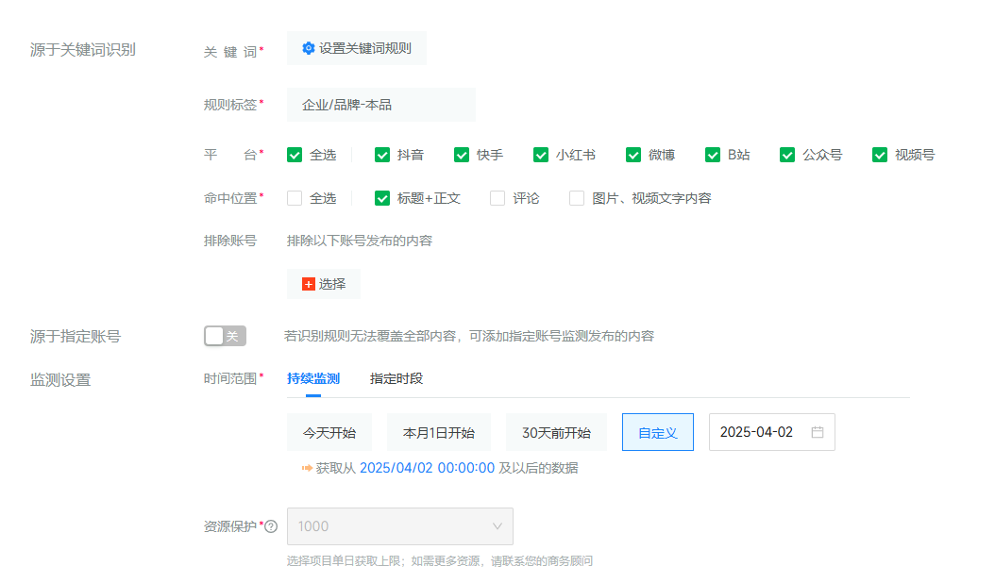Turn on the 源于指定账号 switch
This screenshot has height=583, width=995.
225,336
